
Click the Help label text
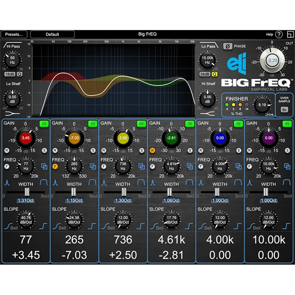click(269, 34)
